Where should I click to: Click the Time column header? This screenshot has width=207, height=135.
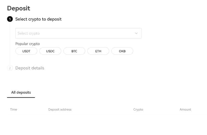coord(14,110)
